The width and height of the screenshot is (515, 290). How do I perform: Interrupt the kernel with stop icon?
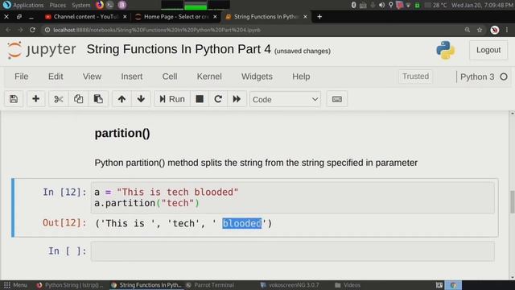click(x=200, y=99)
